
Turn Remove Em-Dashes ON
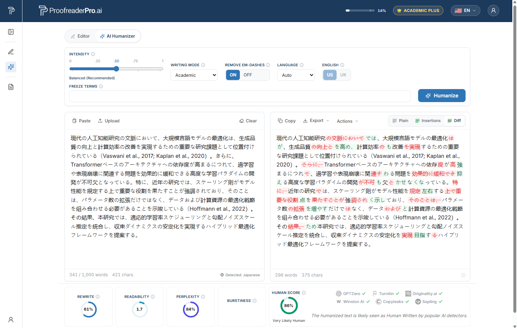click(233, 75)
